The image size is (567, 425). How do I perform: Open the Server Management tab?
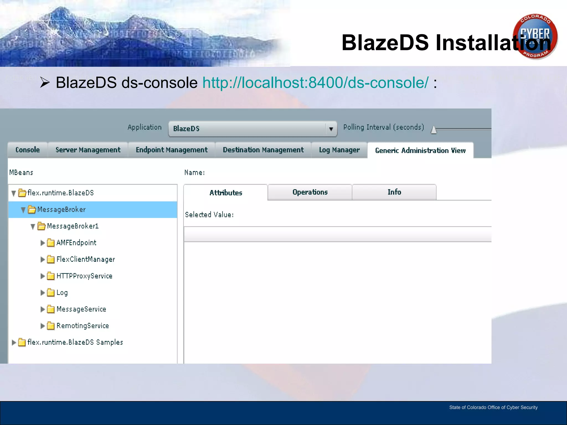point(88,150)
